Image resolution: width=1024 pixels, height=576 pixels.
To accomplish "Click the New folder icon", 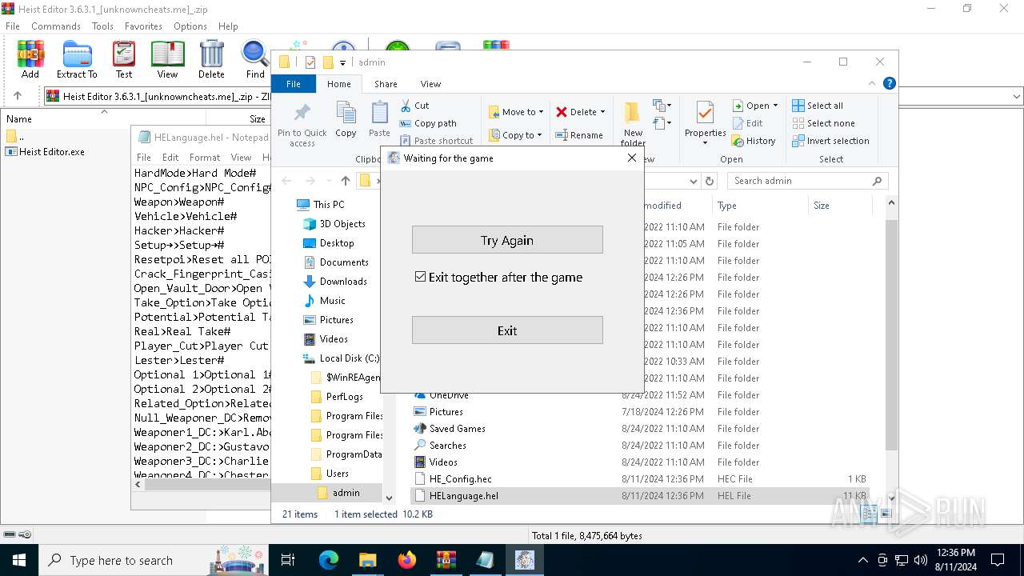I will point(633,125).
